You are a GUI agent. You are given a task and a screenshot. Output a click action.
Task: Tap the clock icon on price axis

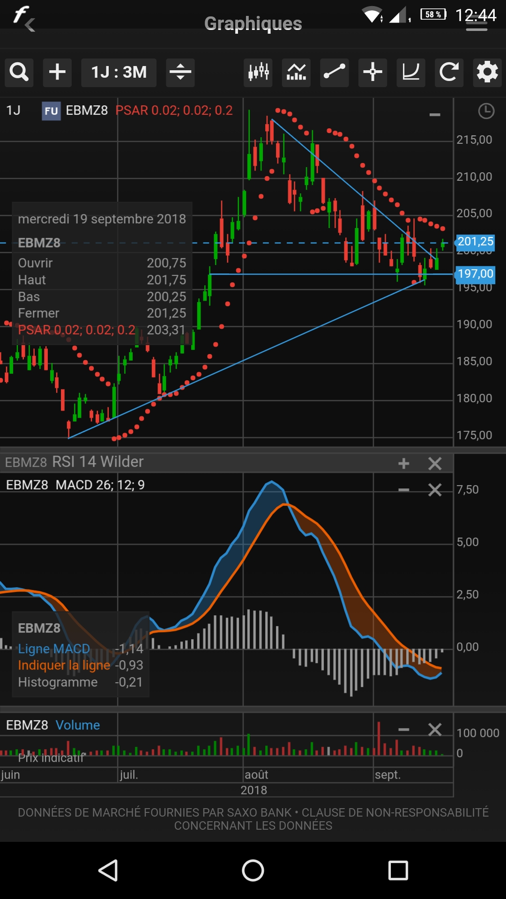coord(486,111)
